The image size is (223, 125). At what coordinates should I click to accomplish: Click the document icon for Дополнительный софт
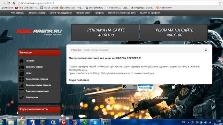[x=22, y=91]
